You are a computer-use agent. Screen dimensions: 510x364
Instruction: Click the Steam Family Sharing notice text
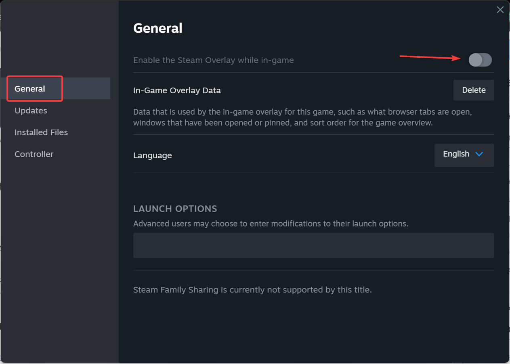252,290
